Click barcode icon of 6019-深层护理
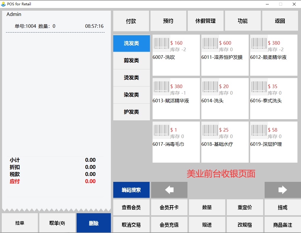The width and height of the screenshot is (301, 233). tap(259, 130)
